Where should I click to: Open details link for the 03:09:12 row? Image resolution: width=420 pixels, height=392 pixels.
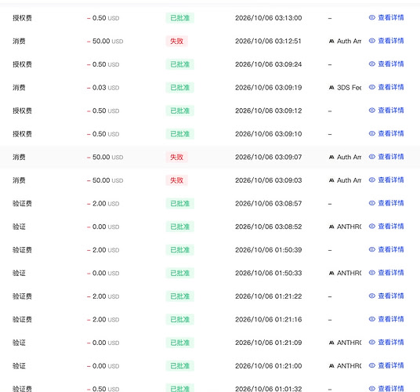click(x=386, y=111)
